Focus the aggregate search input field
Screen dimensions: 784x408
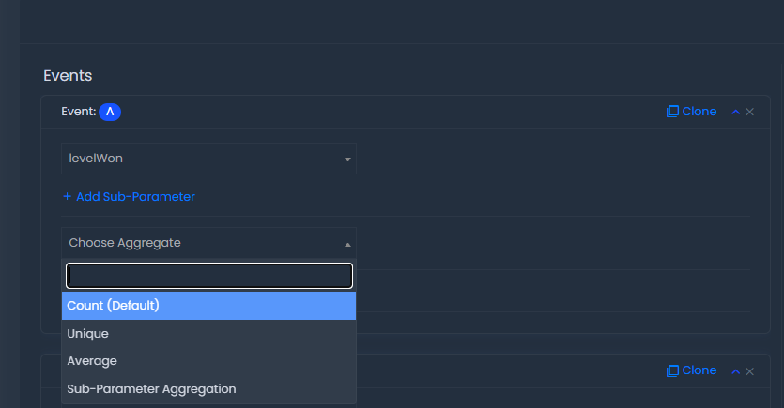point(209,276)
